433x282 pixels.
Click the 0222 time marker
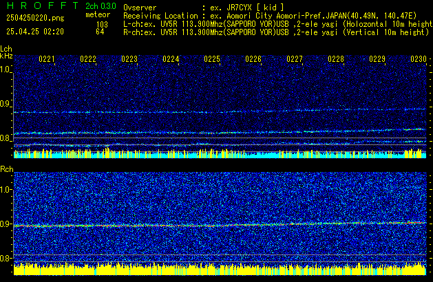[x=88, y=59]
